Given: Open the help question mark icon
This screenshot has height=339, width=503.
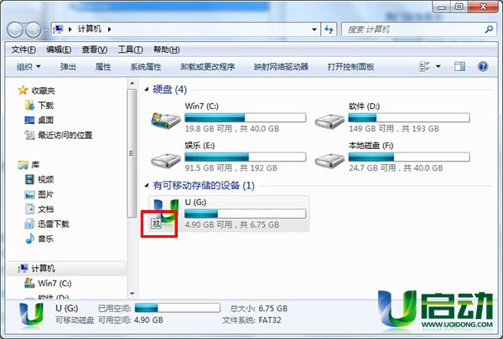Looking at the screenshot, I should coord(483,67).
